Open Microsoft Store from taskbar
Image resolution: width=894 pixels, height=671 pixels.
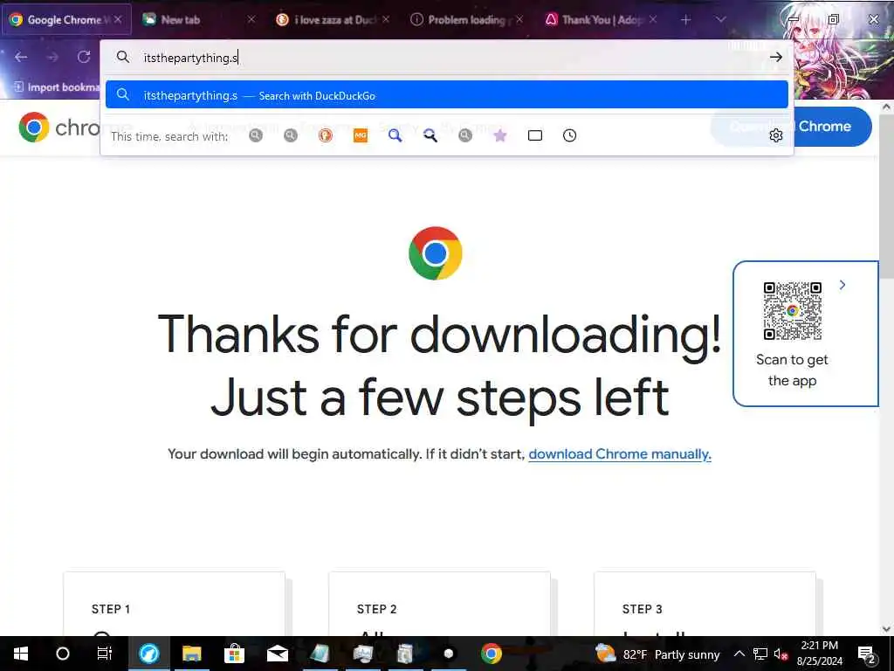234,654
